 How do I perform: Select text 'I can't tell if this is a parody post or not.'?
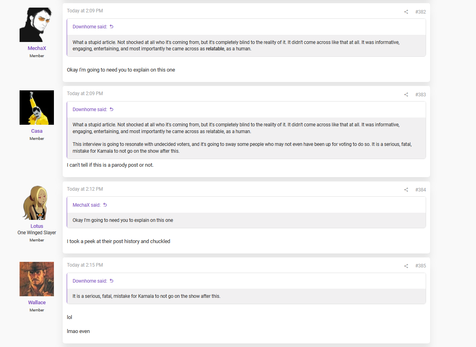(110, 165)
